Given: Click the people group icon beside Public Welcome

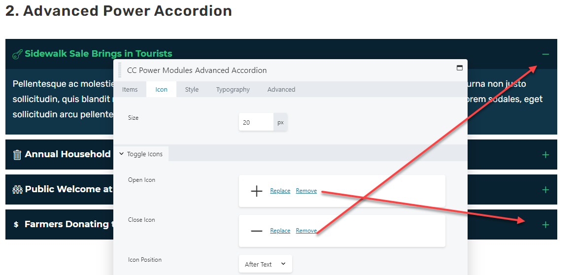Looking at the screenshot, I should [17, 190].
